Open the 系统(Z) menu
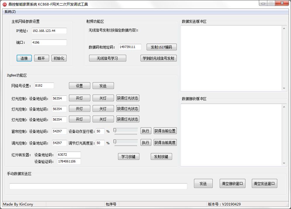 pos(10,12)
